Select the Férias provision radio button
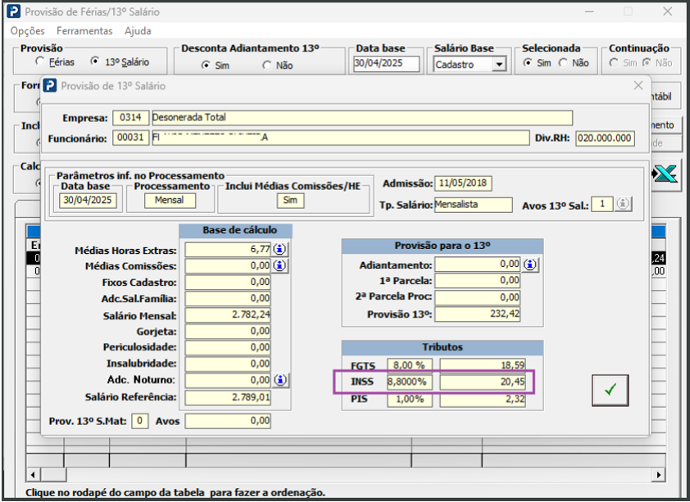This screenshot has height=502, width=690. point(39,61)
